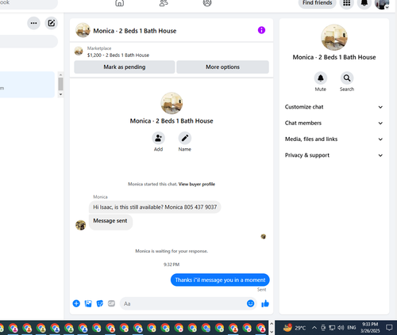This screenshot has width=397, height=335.
Task: Go to the Friends tab
Action: tap(164, 3)
